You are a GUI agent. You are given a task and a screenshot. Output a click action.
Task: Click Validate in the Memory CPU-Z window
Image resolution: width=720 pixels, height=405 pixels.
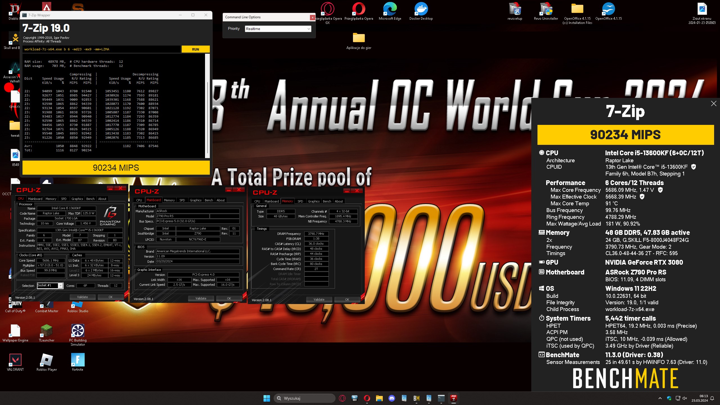(x=319, y=300)
